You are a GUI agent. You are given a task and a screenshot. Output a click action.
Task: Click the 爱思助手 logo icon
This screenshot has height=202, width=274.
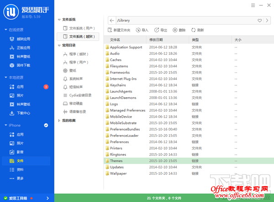(11, 12)
